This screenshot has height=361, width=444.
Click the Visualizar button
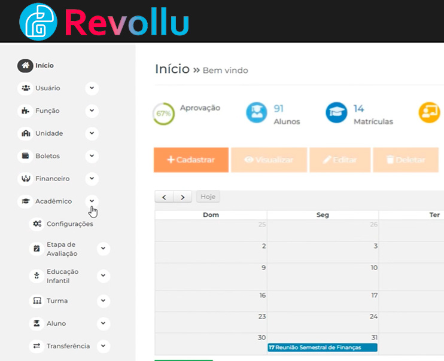click(269, 160)
